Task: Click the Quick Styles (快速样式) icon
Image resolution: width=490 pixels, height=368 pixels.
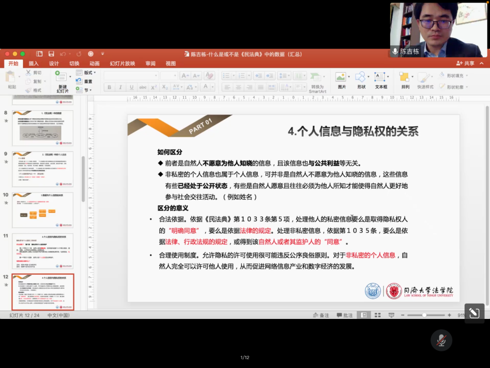Action: tap(424, 77)
